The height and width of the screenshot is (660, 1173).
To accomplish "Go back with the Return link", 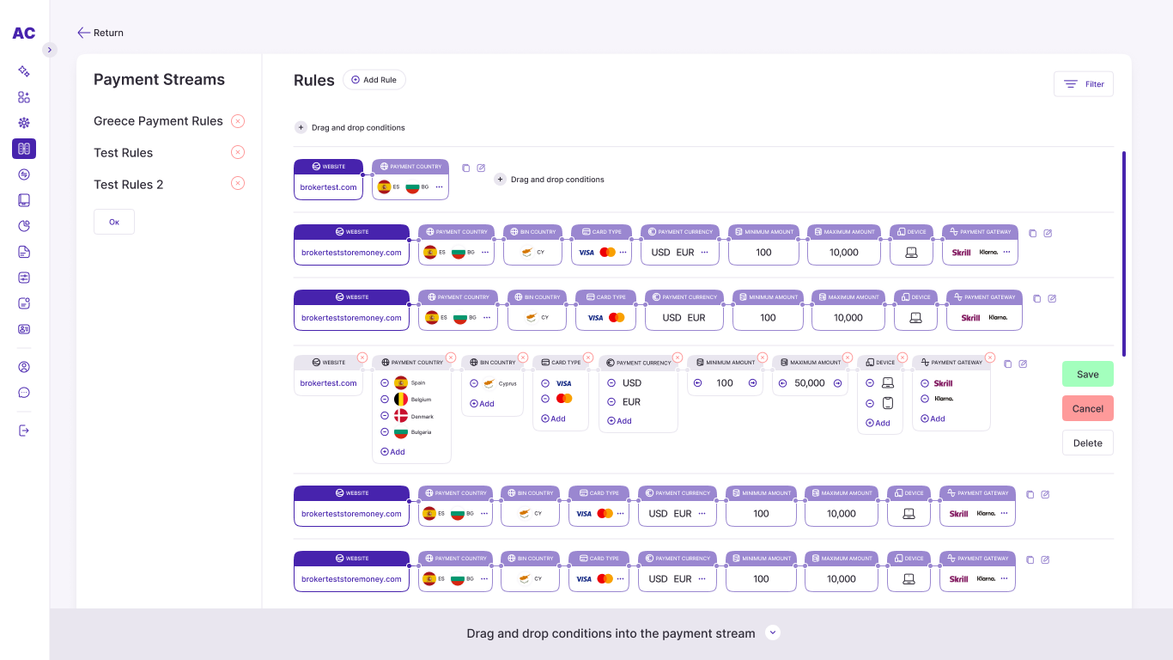I will (100, 33).
